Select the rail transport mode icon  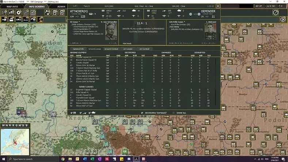click(11, 19)
